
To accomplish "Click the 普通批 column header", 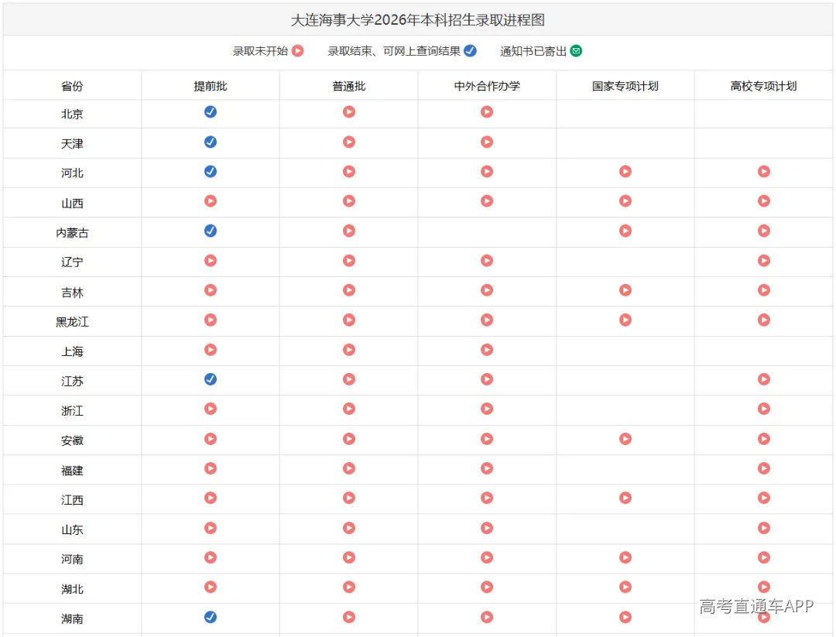I will pos(348,86).
